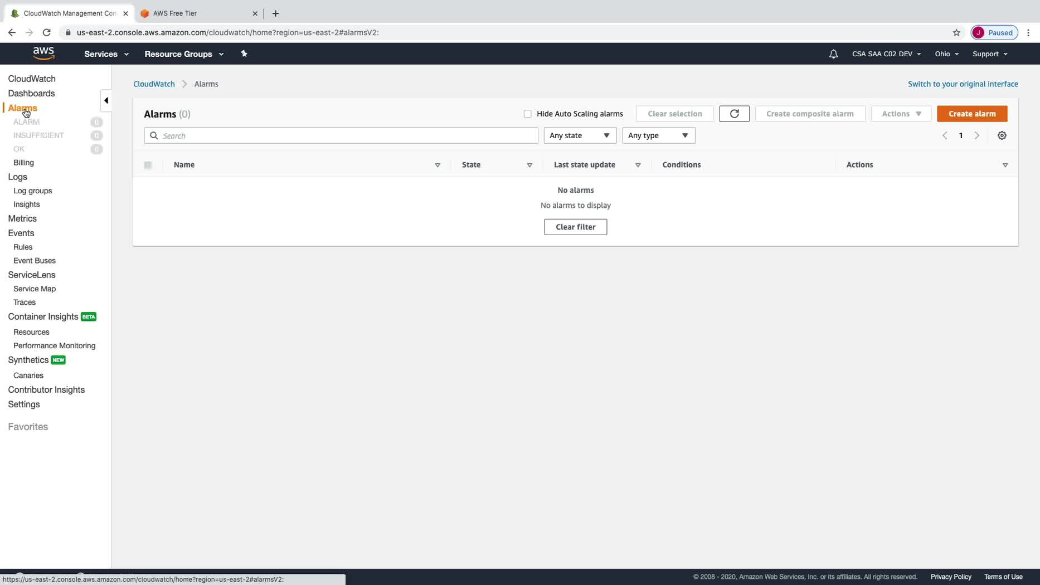Open Canaries under Synthetics
This screenshot has height=585, width=1040.
tap(28, 376)
